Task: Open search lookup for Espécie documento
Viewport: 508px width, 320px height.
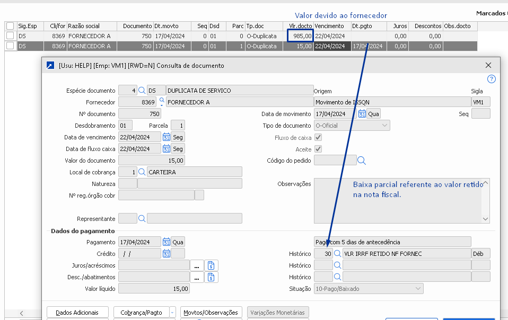Action: click(x=142, y=91)
